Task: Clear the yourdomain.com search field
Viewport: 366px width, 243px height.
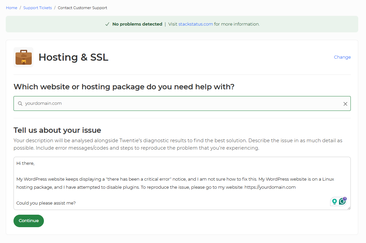Action: (x=345, y=104)
